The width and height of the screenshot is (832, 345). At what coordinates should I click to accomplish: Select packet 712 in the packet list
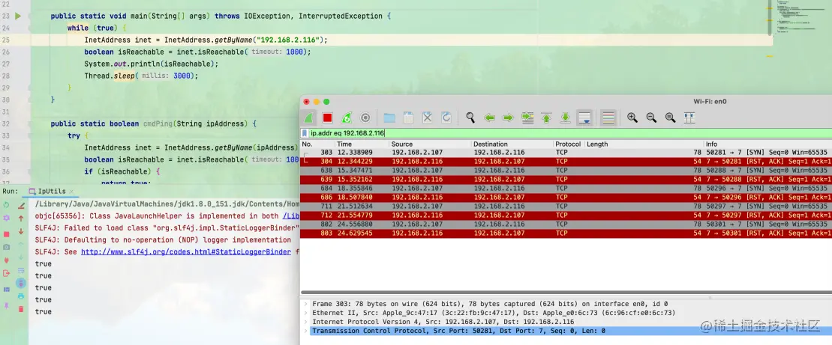[x=566, y=216]
